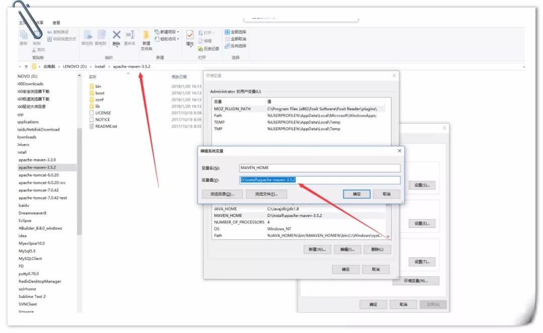543x333 pixels.
Task: Confirm with OK (确定) in edit variable dialog
Action: (x=356, y=194)
